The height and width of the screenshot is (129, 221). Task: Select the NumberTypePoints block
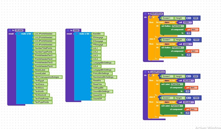click(45, 52)
